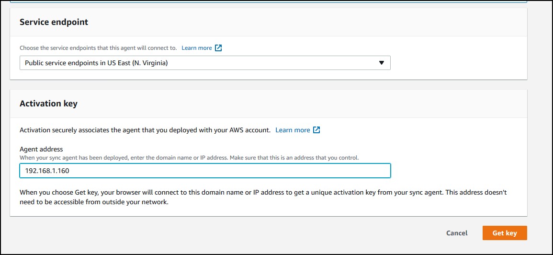The height and width of the screenshot is (255, 553).
Task: Select the Activation key section heading
Action: coord(49,104)
